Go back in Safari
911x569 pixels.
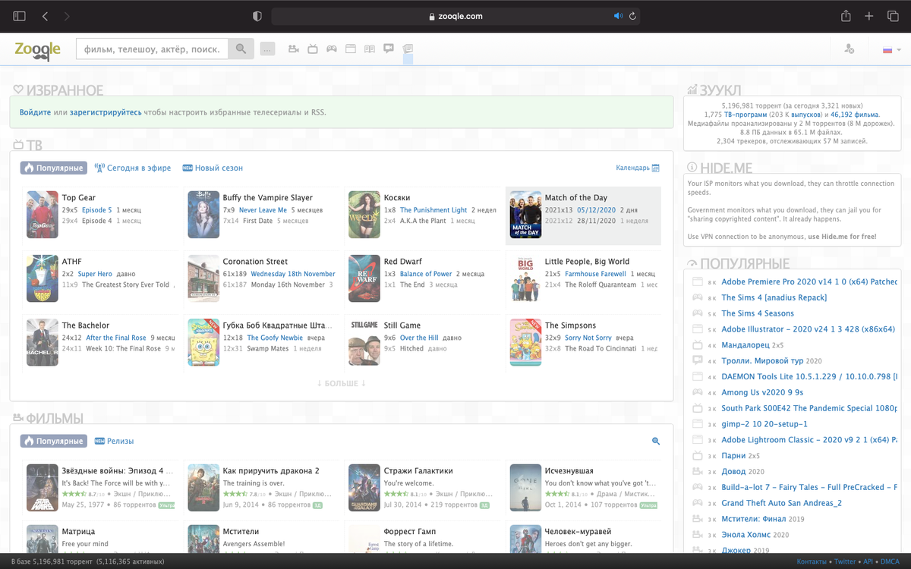coord(45,16)
